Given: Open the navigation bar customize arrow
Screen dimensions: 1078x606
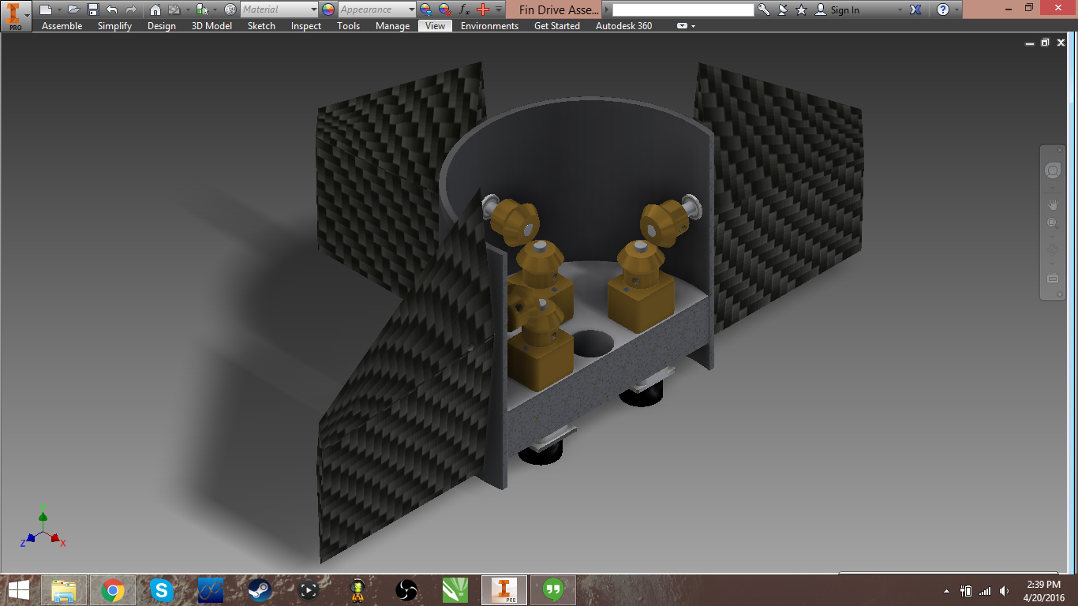Looking at the screenshot, I should pyautogui.click(x=1059, y=295).
